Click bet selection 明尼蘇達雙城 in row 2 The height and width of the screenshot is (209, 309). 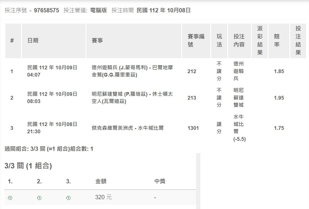click(239, 98)
